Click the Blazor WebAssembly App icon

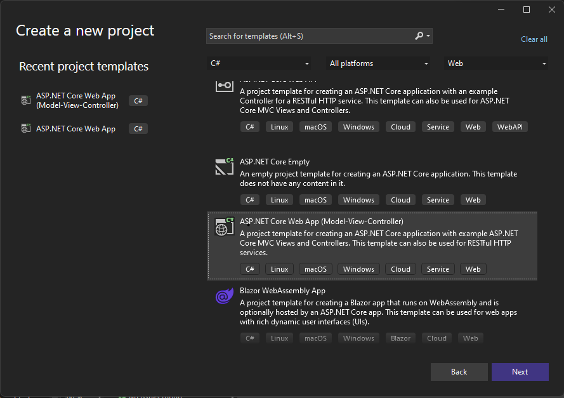[225, 296]
